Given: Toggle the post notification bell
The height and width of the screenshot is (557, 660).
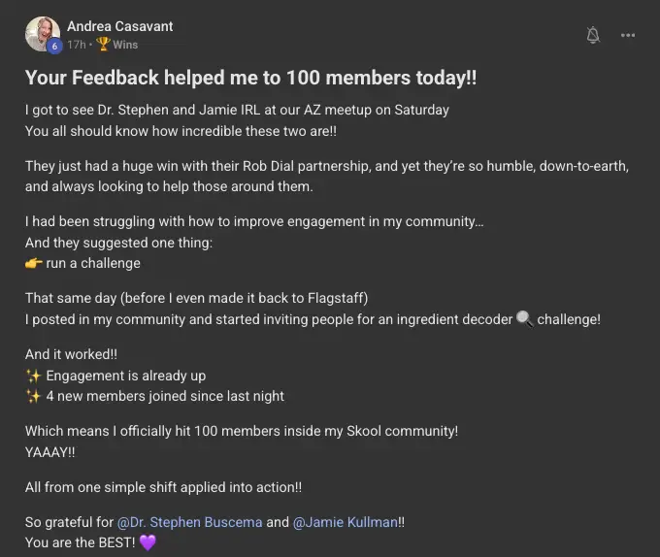Looking at the screenshot, I should (593, 35).
